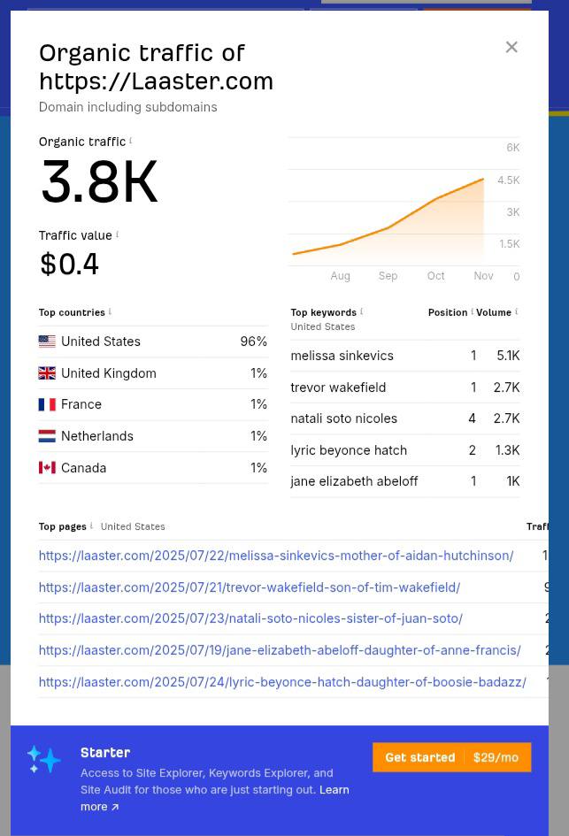Open the lyric-beyonce-hatch page link
The image size is (569, 836).
[x=281, y=682]
